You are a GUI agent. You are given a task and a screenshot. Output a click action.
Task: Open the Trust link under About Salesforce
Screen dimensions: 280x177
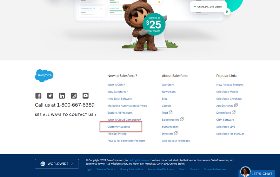coord(165,113)
